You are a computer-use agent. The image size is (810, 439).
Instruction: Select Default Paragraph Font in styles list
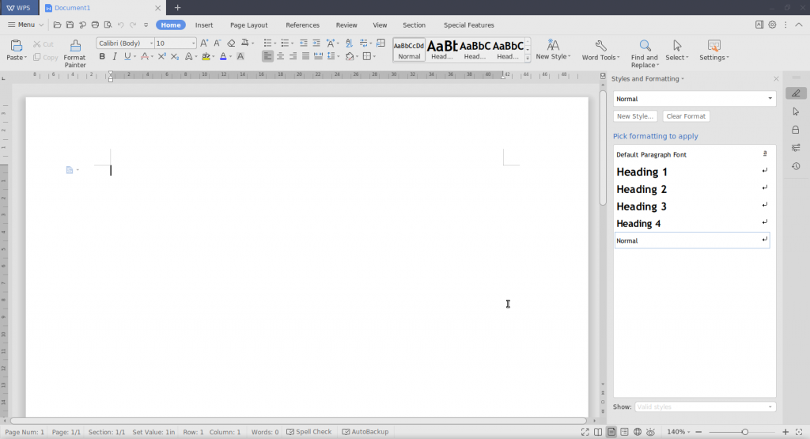click(692, 154)
